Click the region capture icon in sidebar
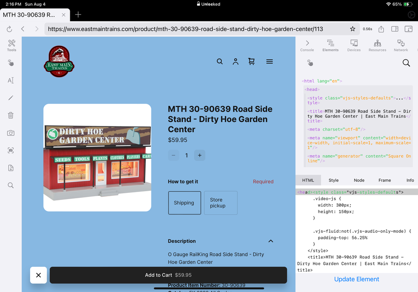This screenshot has width=418, height=292. pyautogui.click(x=10, y=150)
